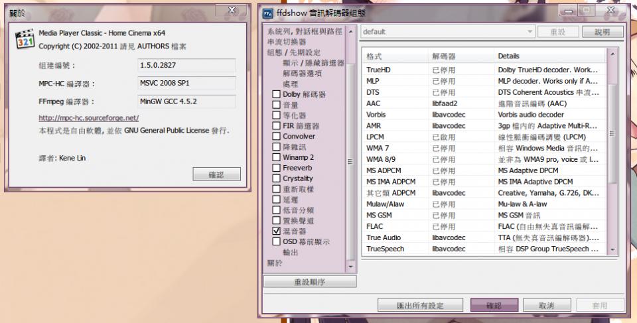Enable the 延遲 checkbox
This screenshot has height=323, width=637.
[276, 200]
